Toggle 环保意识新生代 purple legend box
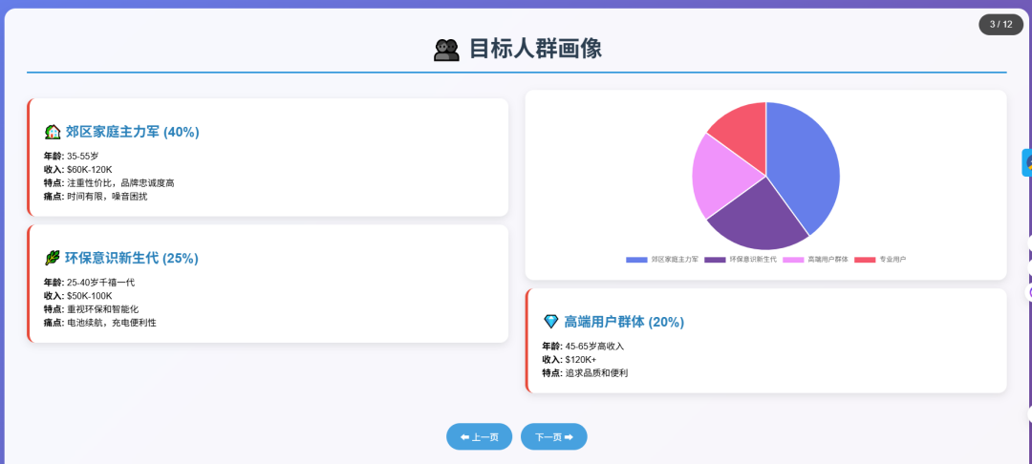This screenshot has width=1032, height=464. click(x=715, y=260)
